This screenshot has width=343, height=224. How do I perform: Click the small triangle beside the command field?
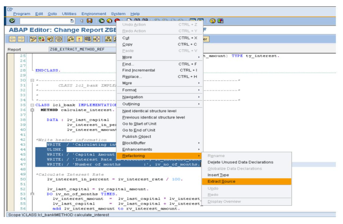pos(82,21)
